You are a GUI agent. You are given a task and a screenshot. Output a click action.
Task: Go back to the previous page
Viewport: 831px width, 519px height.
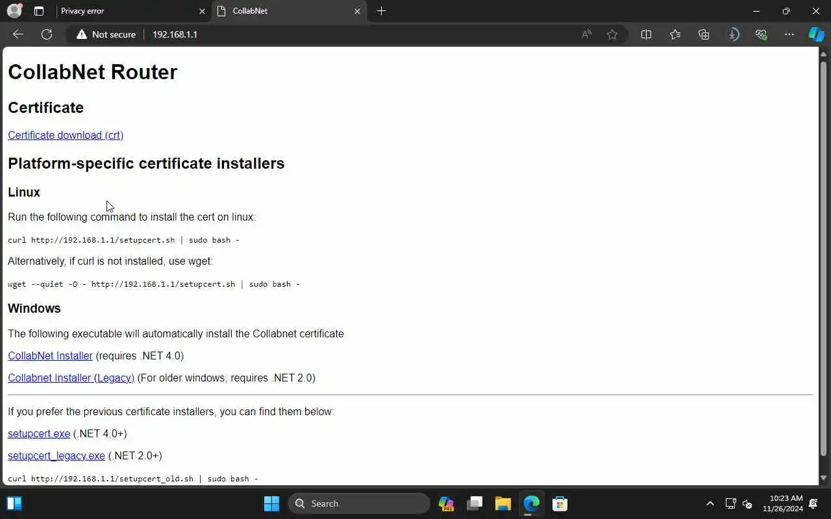point(18,34)
